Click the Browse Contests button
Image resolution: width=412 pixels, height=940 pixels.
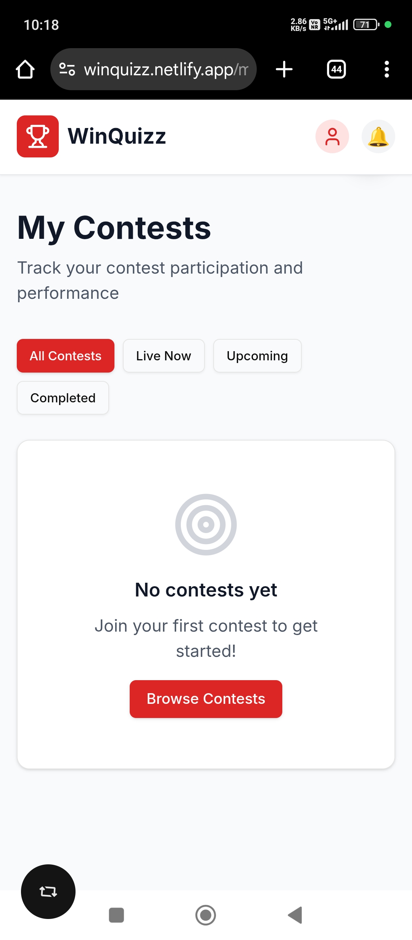point(206,699)
